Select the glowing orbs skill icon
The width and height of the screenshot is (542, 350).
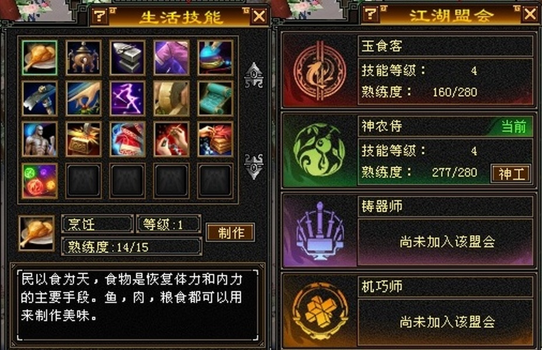coord(39,181)
